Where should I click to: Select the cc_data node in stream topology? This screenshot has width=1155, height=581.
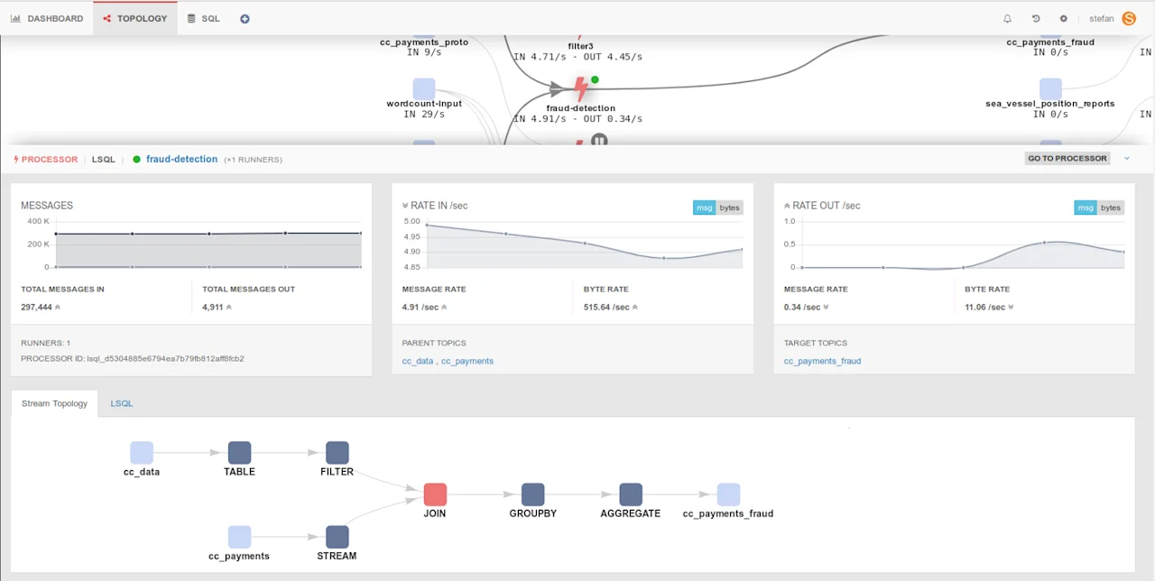[142, 453]
